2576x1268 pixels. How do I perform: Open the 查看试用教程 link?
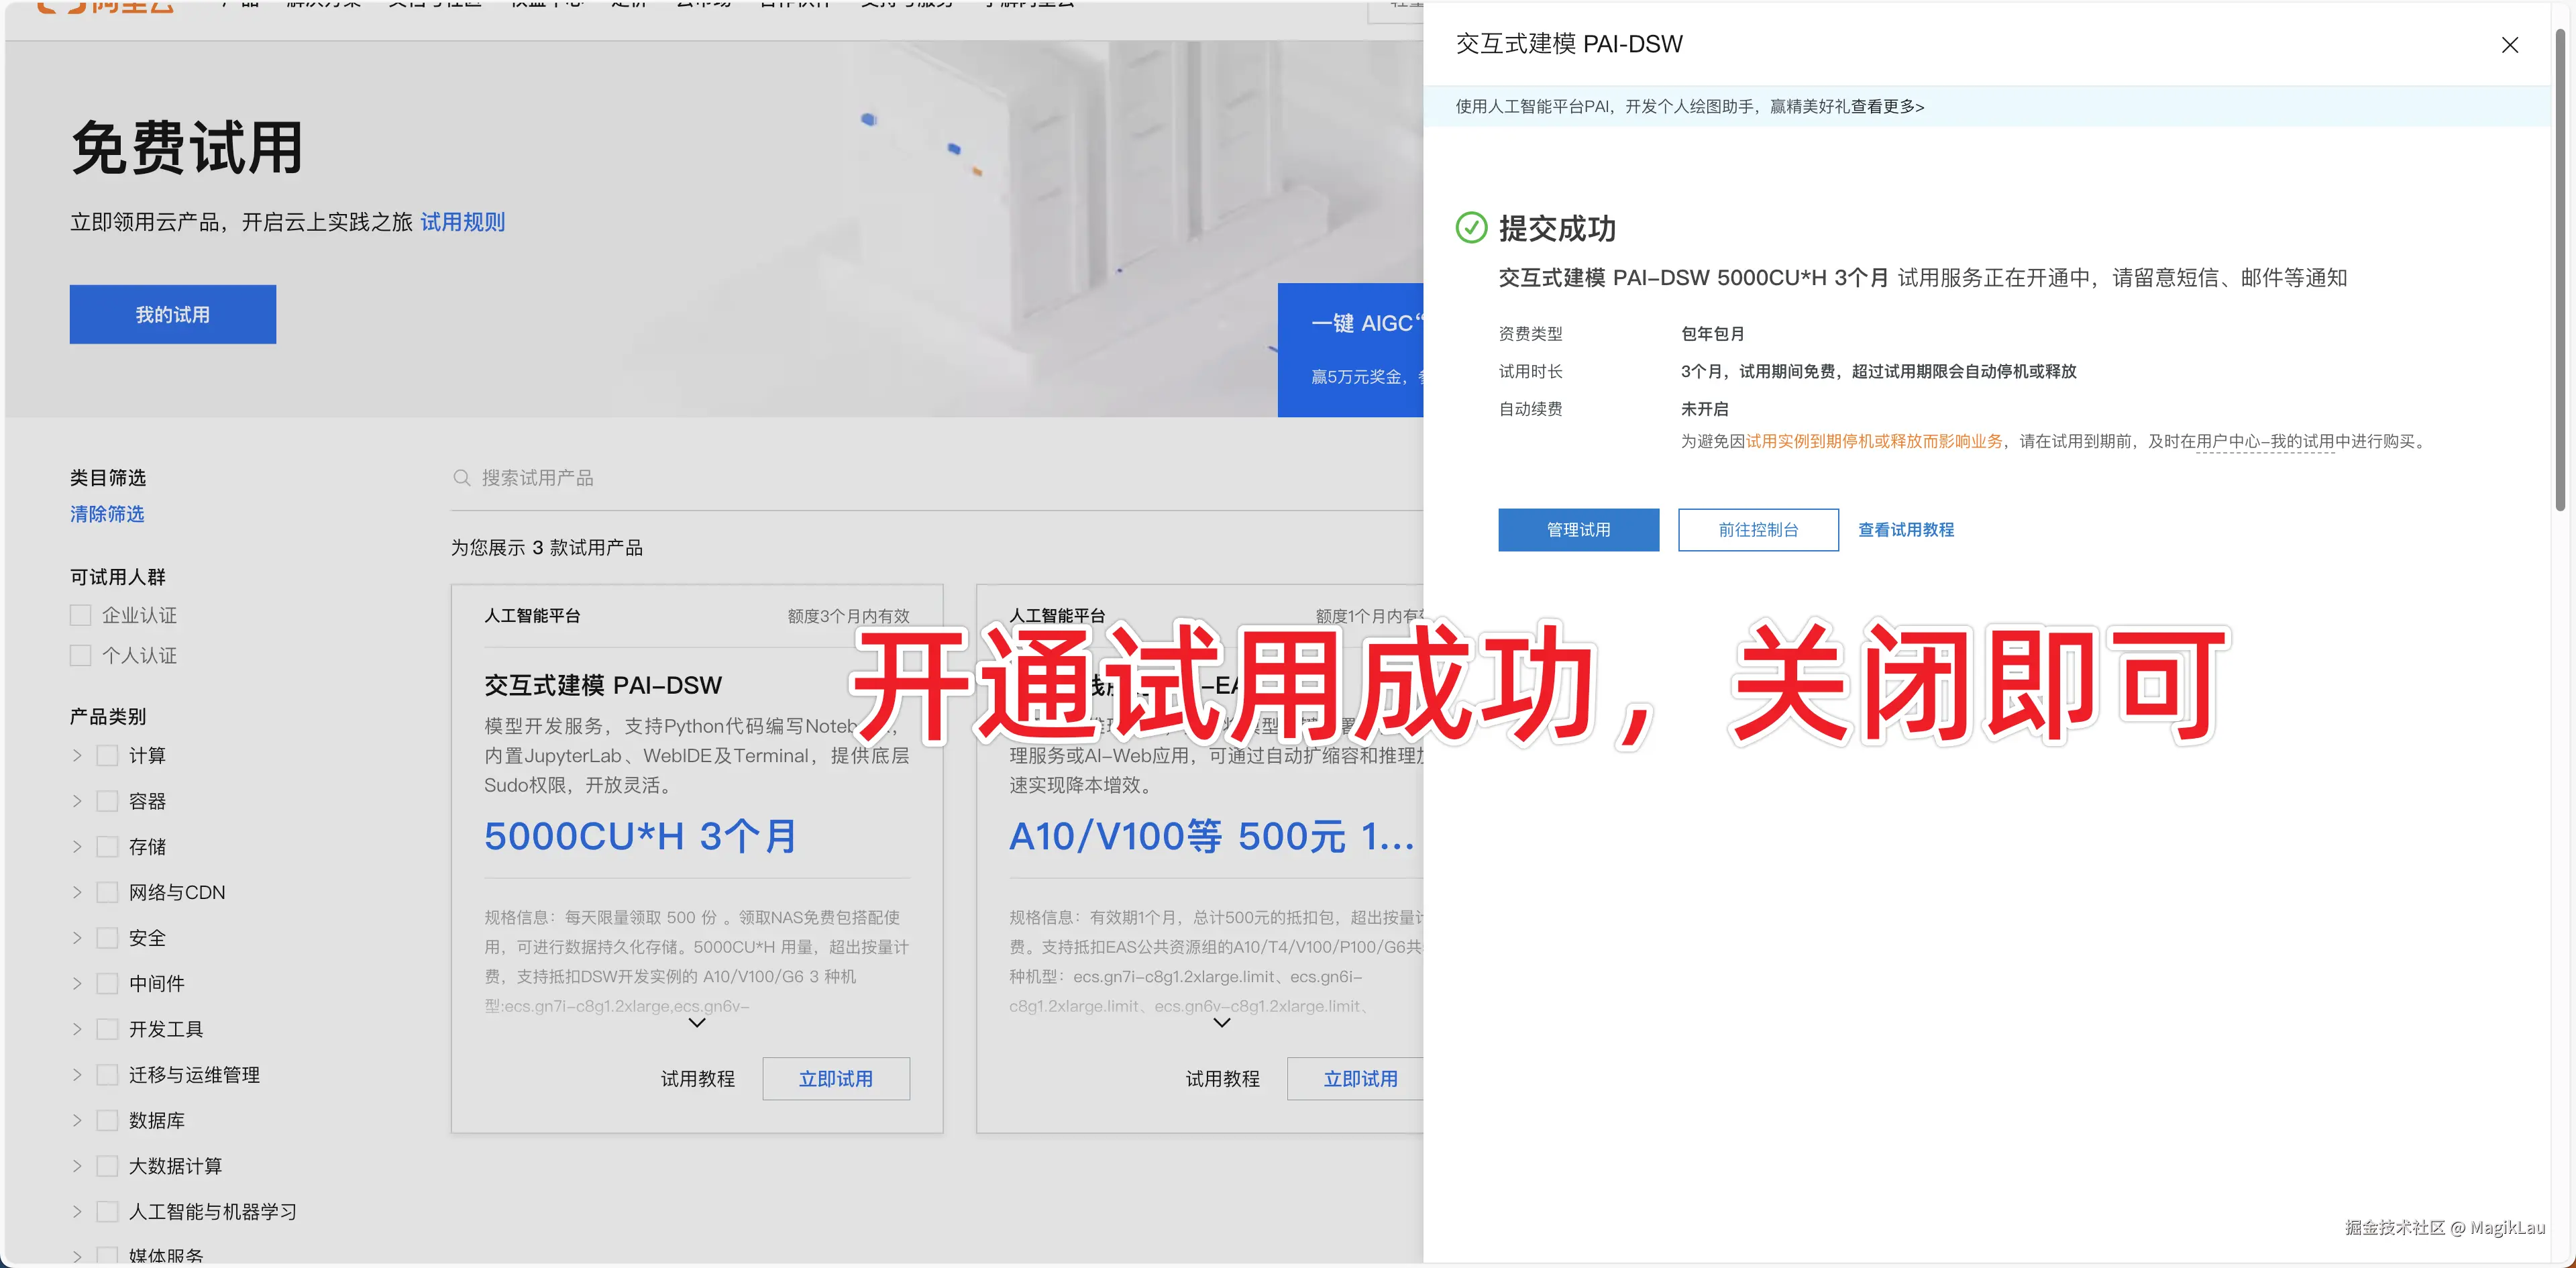pyautogui.click(x=1905, y=530)
